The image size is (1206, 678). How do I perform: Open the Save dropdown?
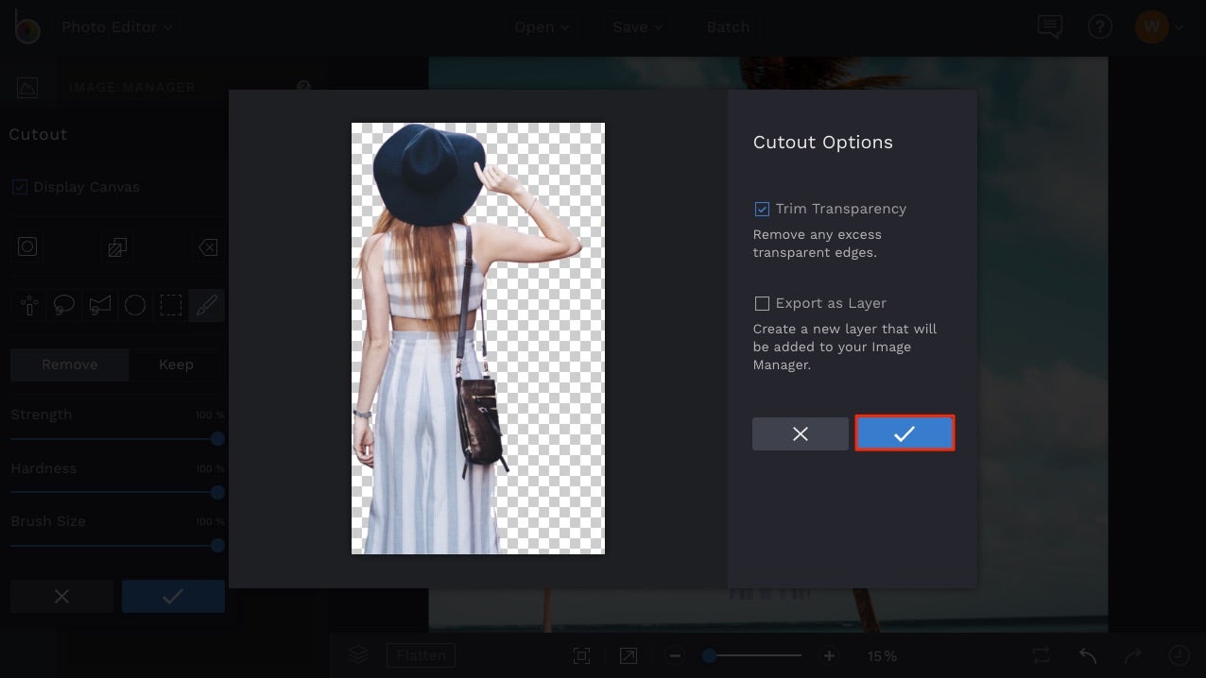pyautogui.click(x=635, y=26)
